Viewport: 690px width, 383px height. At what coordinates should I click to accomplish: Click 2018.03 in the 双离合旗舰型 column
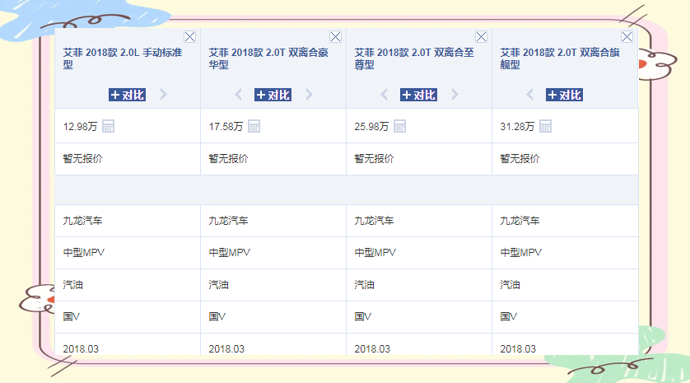(518, 348)
